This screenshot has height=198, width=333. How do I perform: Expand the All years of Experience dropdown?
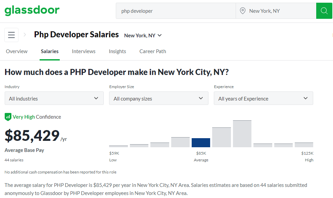pyautogui.click(x=263, y=98)
